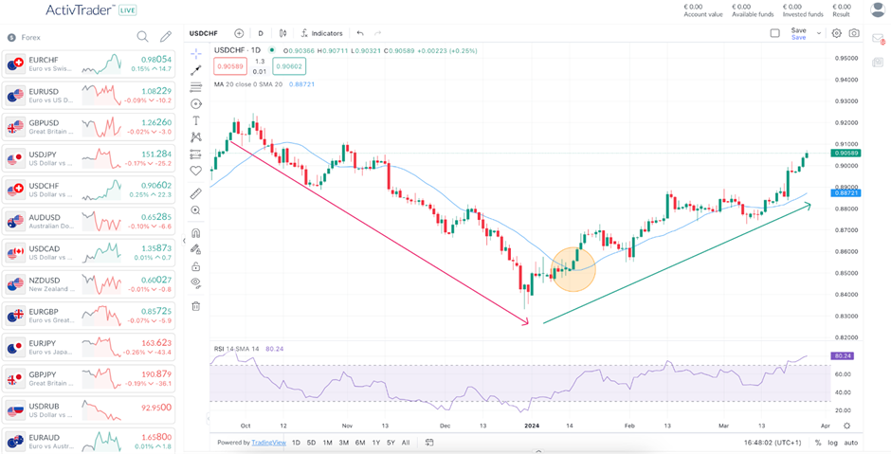891x454 pixels.
Task: Undo the last chart action
Action: [360, 33]
